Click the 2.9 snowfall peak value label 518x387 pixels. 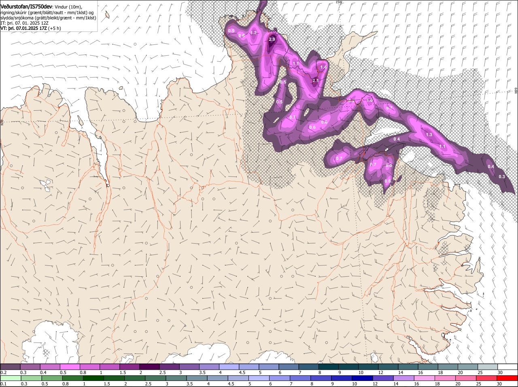(x=272, y=39)
